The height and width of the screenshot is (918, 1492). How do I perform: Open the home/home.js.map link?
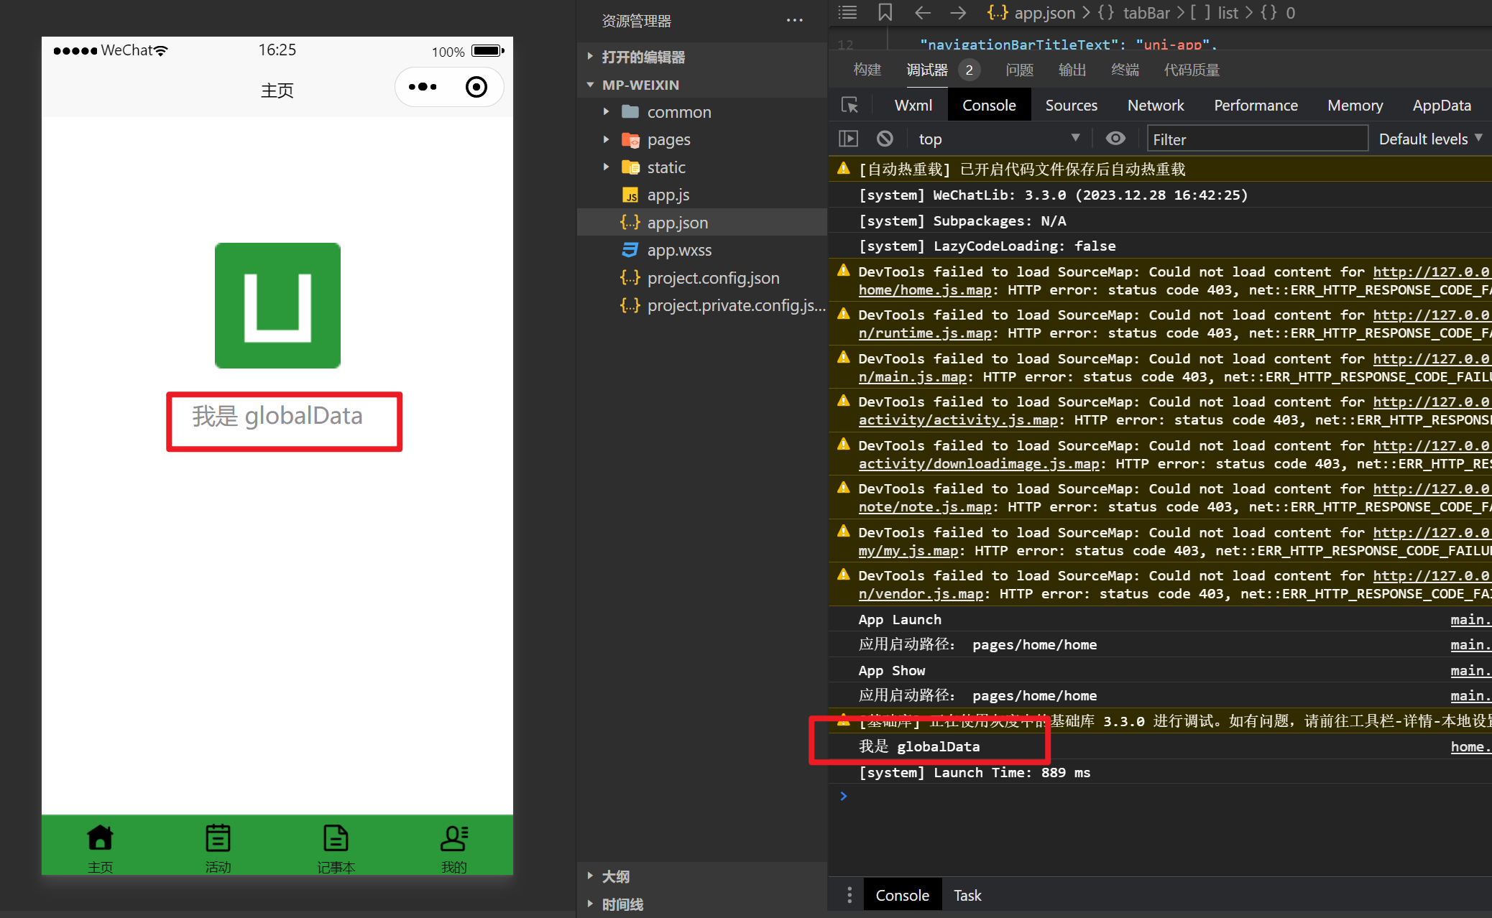click(x=924, y=290)
